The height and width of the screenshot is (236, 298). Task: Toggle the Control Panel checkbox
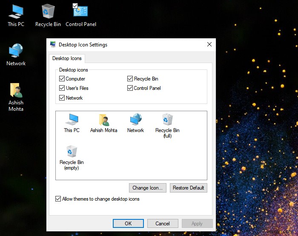130,88
